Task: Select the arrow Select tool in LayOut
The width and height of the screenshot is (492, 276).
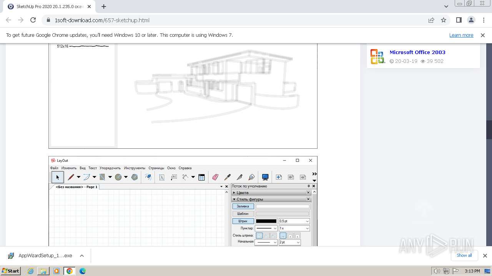Action: click(58, 177)
